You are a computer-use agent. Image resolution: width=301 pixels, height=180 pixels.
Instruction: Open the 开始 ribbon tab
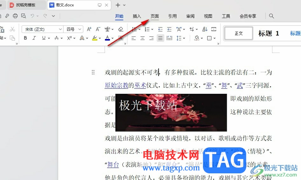point(119,16)
